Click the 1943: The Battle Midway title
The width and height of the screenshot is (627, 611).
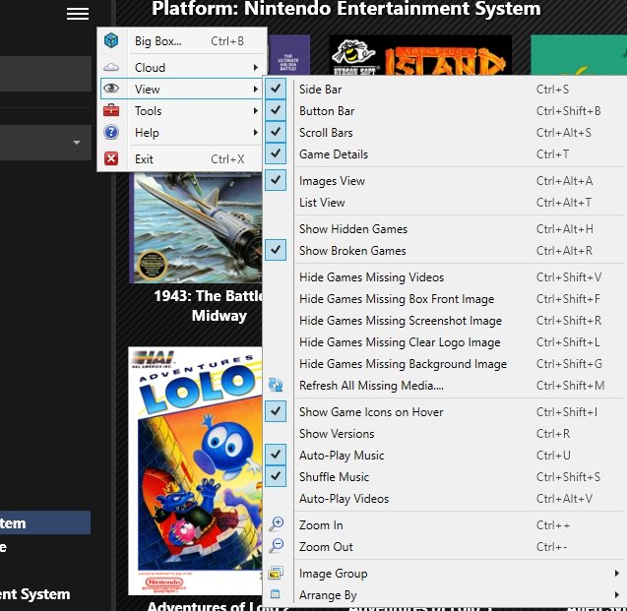(209, 306)
